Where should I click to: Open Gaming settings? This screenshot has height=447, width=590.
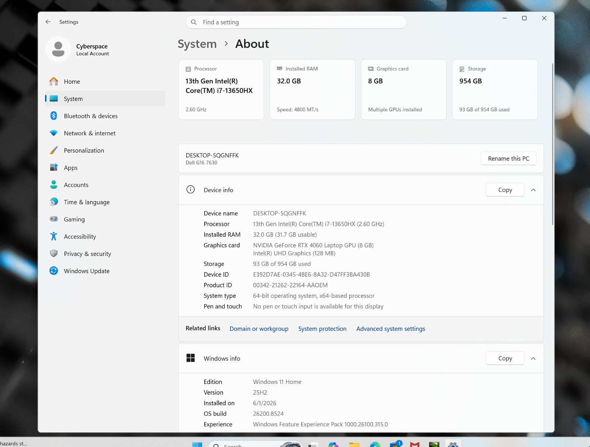tap(105, 219)
